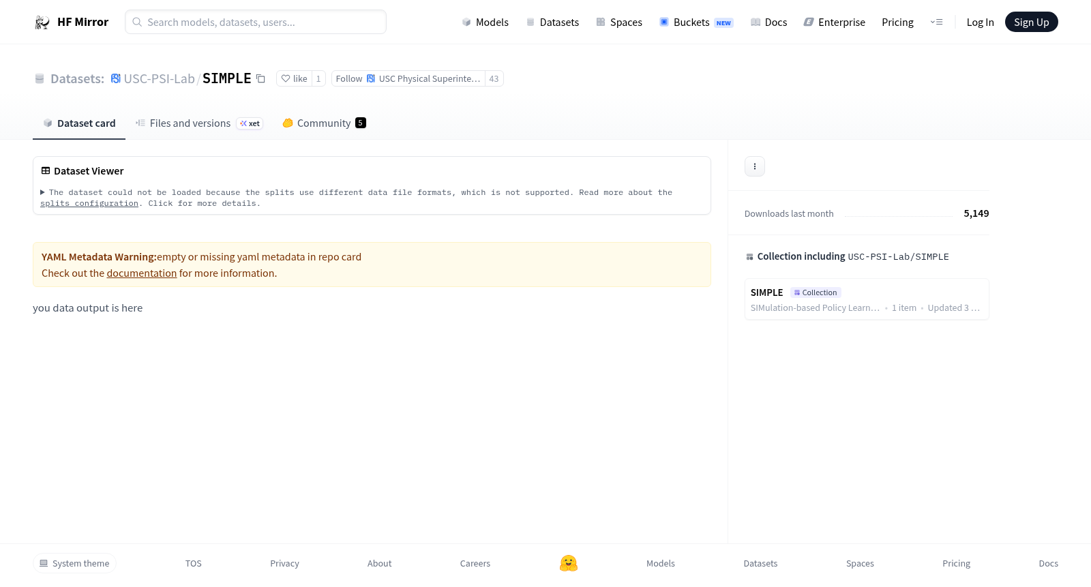Screen dimensions: 1091x587
Task: Focus the search models and datasets field
Action: tap(256, 22)
